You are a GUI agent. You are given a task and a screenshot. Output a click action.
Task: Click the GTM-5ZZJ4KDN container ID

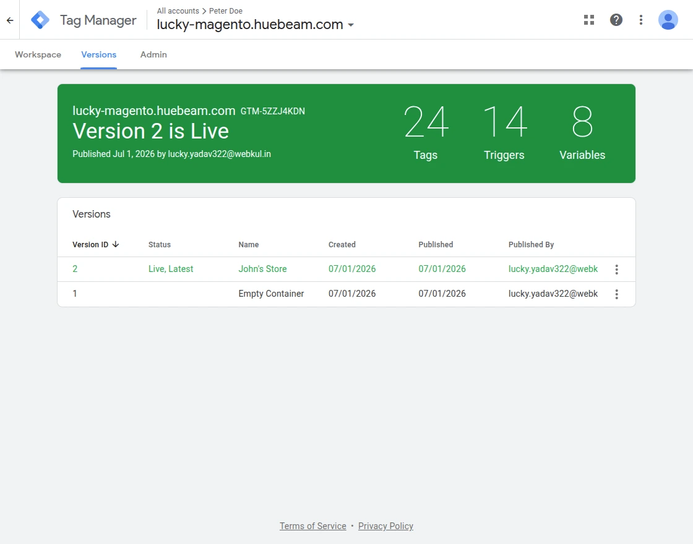273,111
